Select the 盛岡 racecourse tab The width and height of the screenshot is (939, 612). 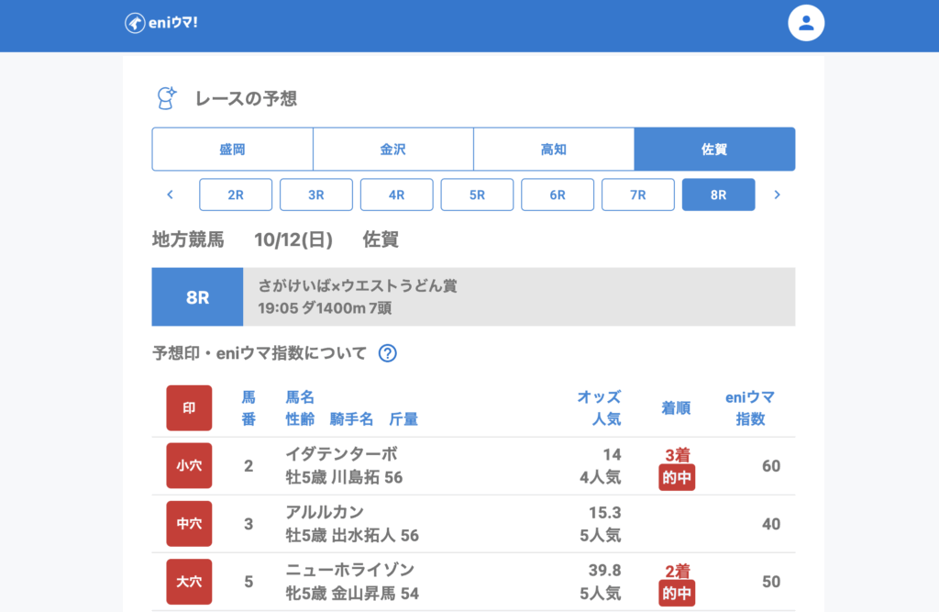pyautogui.click(x=232, y=149)
